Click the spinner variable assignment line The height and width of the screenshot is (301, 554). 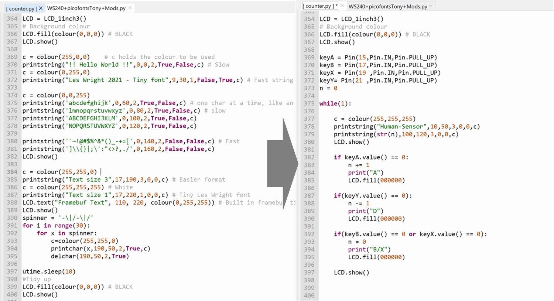pos(58,218)
